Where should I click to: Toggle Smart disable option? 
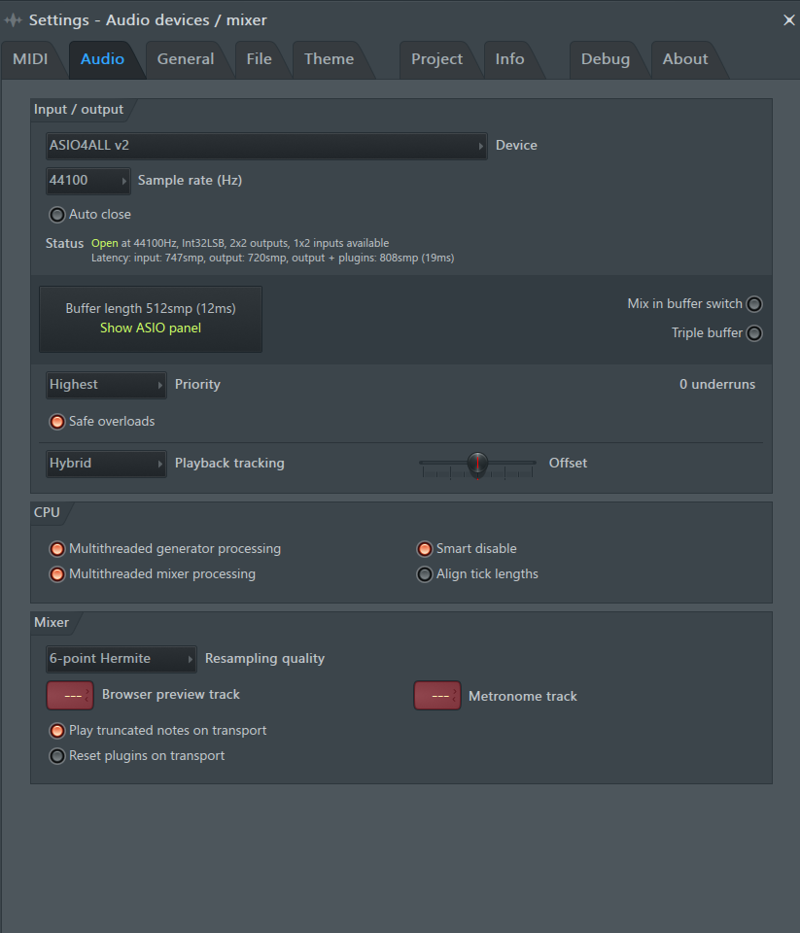click(x=425, y=549)
